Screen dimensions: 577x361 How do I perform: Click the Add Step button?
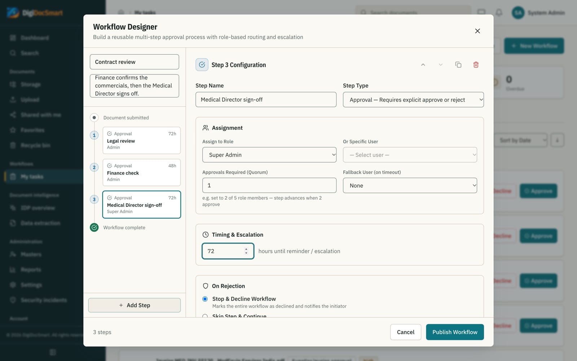click(135, 305)
